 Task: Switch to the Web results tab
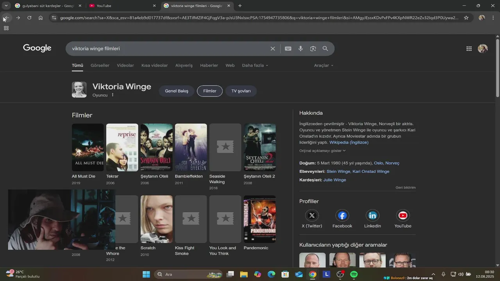[230, 66]
